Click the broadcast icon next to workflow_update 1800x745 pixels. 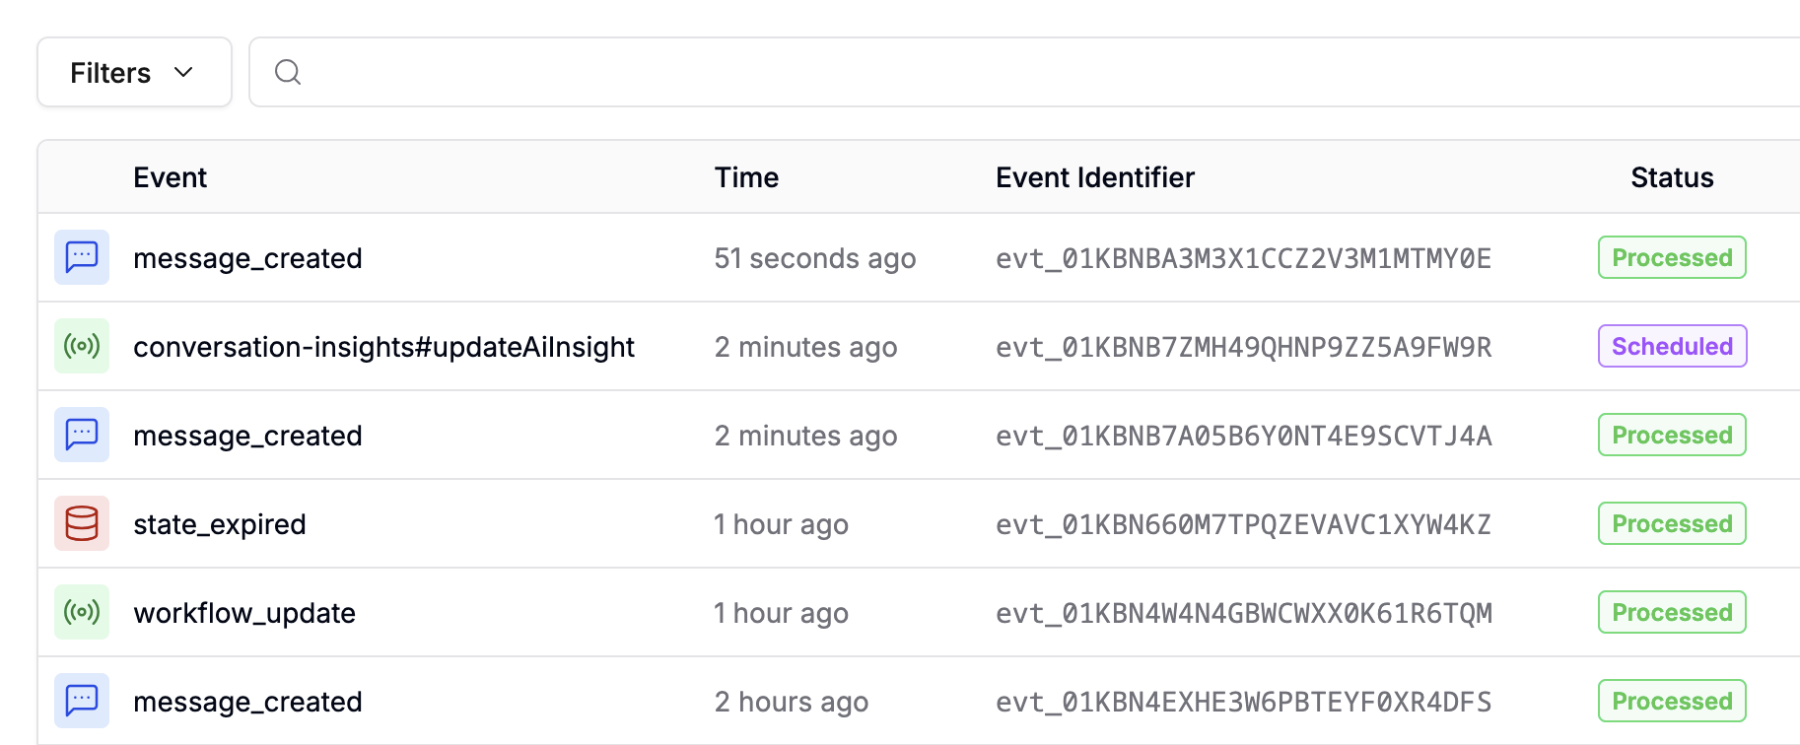82,612
